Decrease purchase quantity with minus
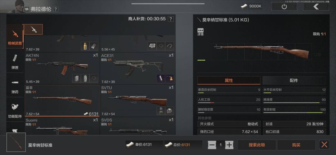 pyautogui.click(x=212, y=145)
